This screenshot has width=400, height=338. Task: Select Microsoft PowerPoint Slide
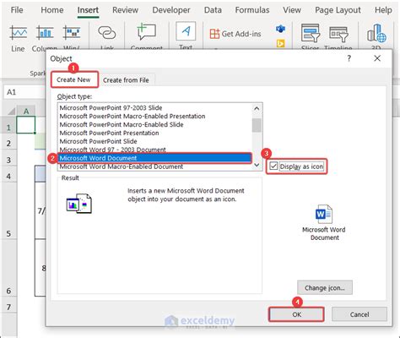pyautogui.click(x=155, y=141)
